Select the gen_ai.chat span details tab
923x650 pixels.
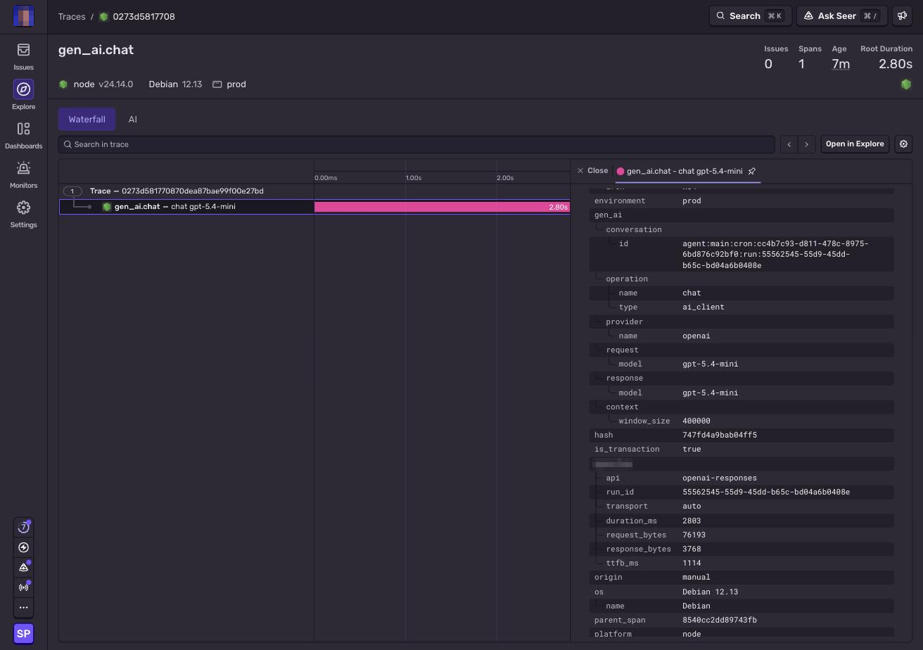click(x=685, y=171)
